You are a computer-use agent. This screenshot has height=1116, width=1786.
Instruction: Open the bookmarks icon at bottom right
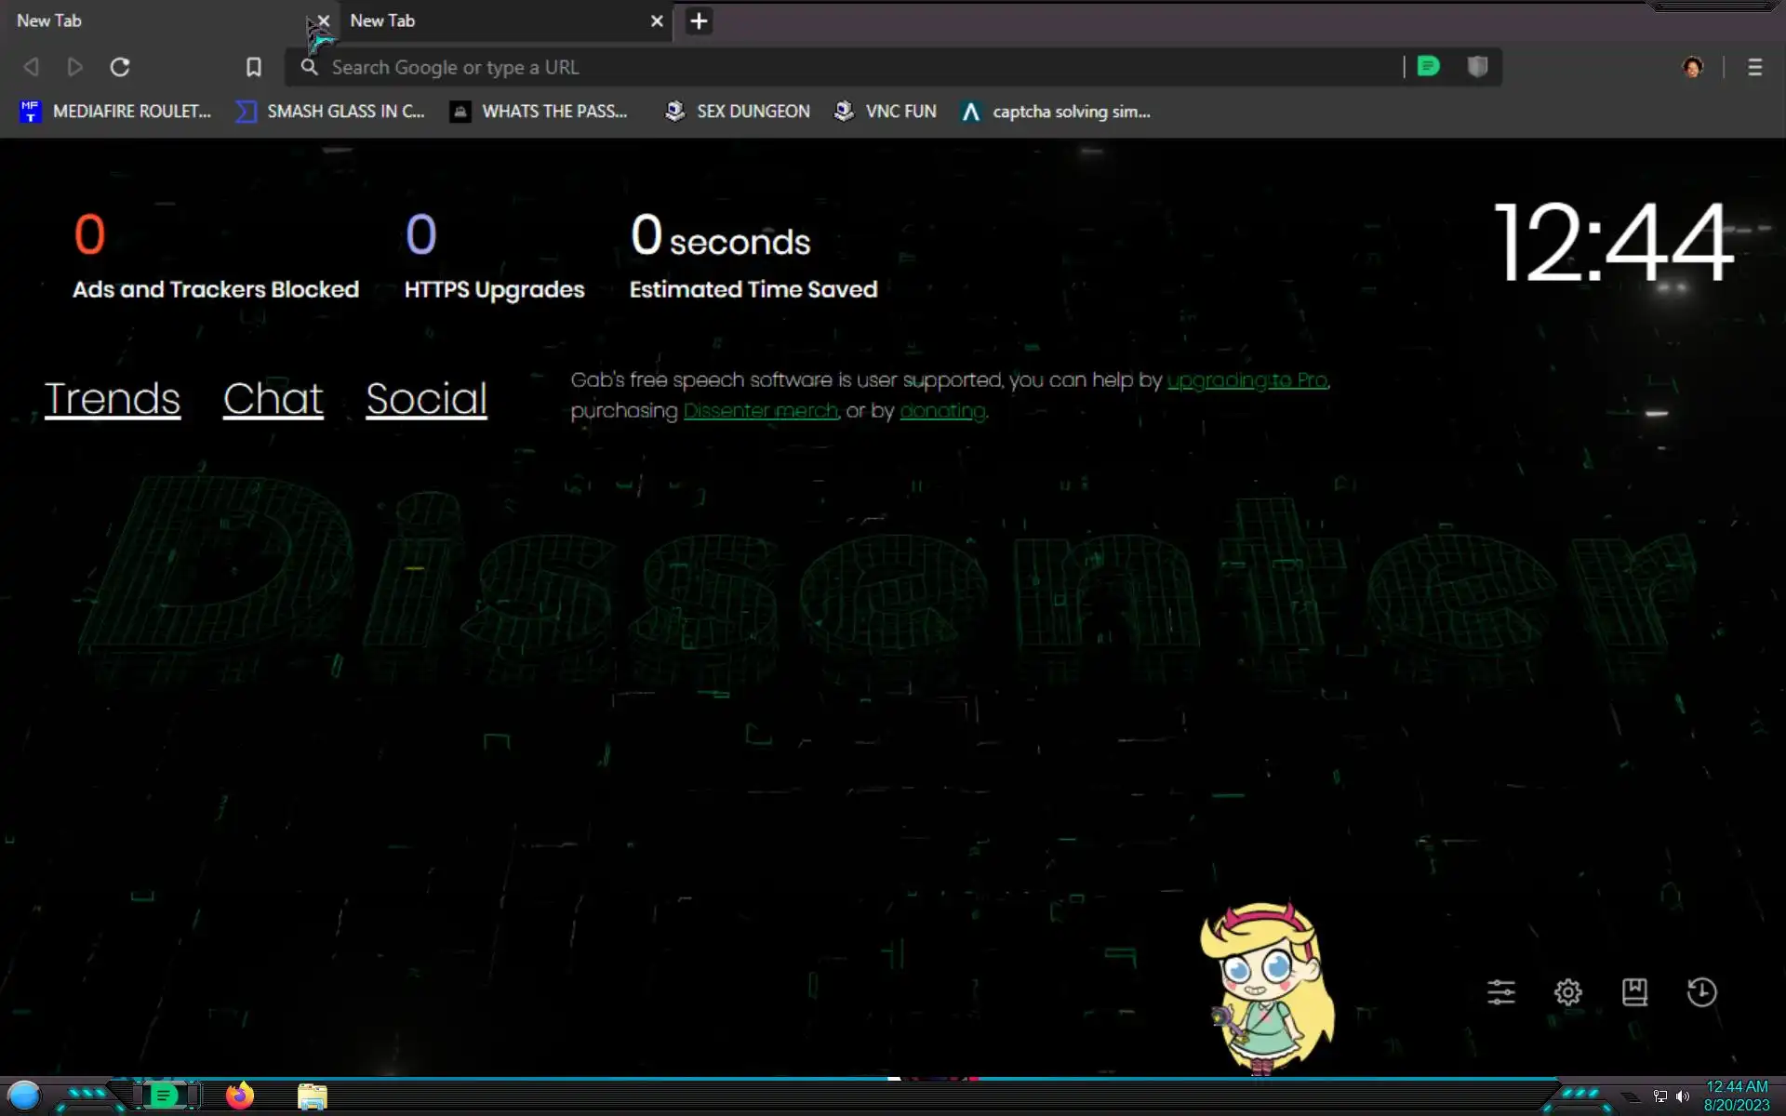[1634, 992]
